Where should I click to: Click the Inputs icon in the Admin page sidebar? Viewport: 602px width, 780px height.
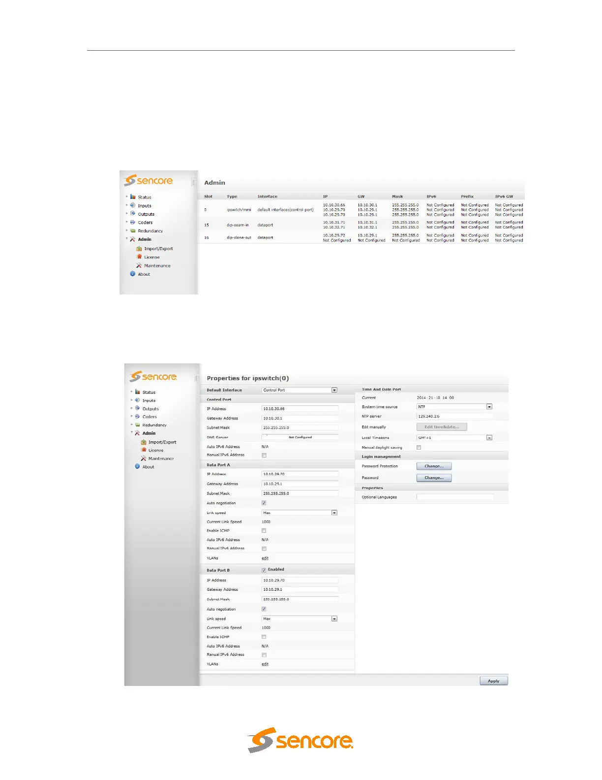(x=133, y=205)
